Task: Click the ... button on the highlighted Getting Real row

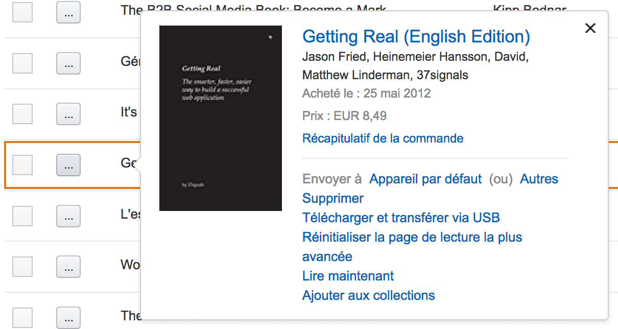Action: [x=68, y=165]
